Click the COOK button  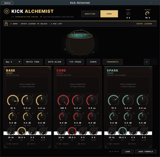tap(109, 14)
